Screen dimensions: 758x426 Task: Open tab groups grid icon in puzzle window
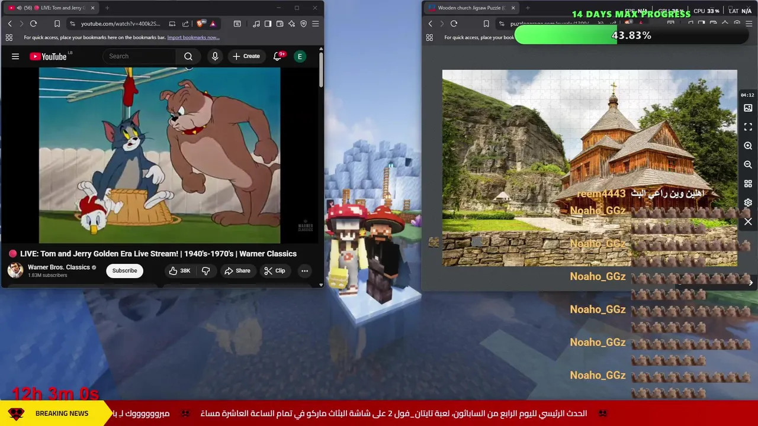(429, 37)
